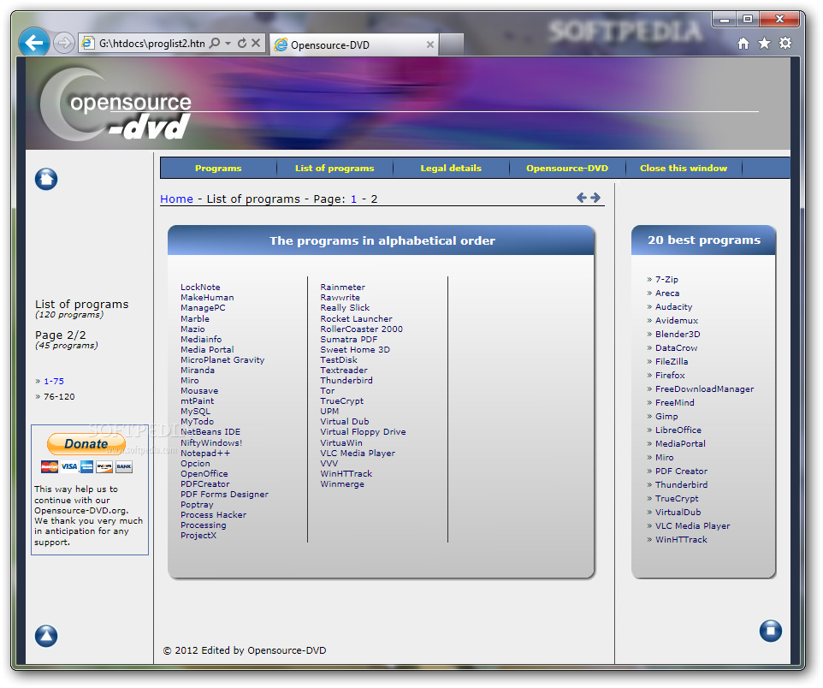The image size is (823, 688).
Task: Click the browser forward arrow button
Action: (x=64, y=43)
